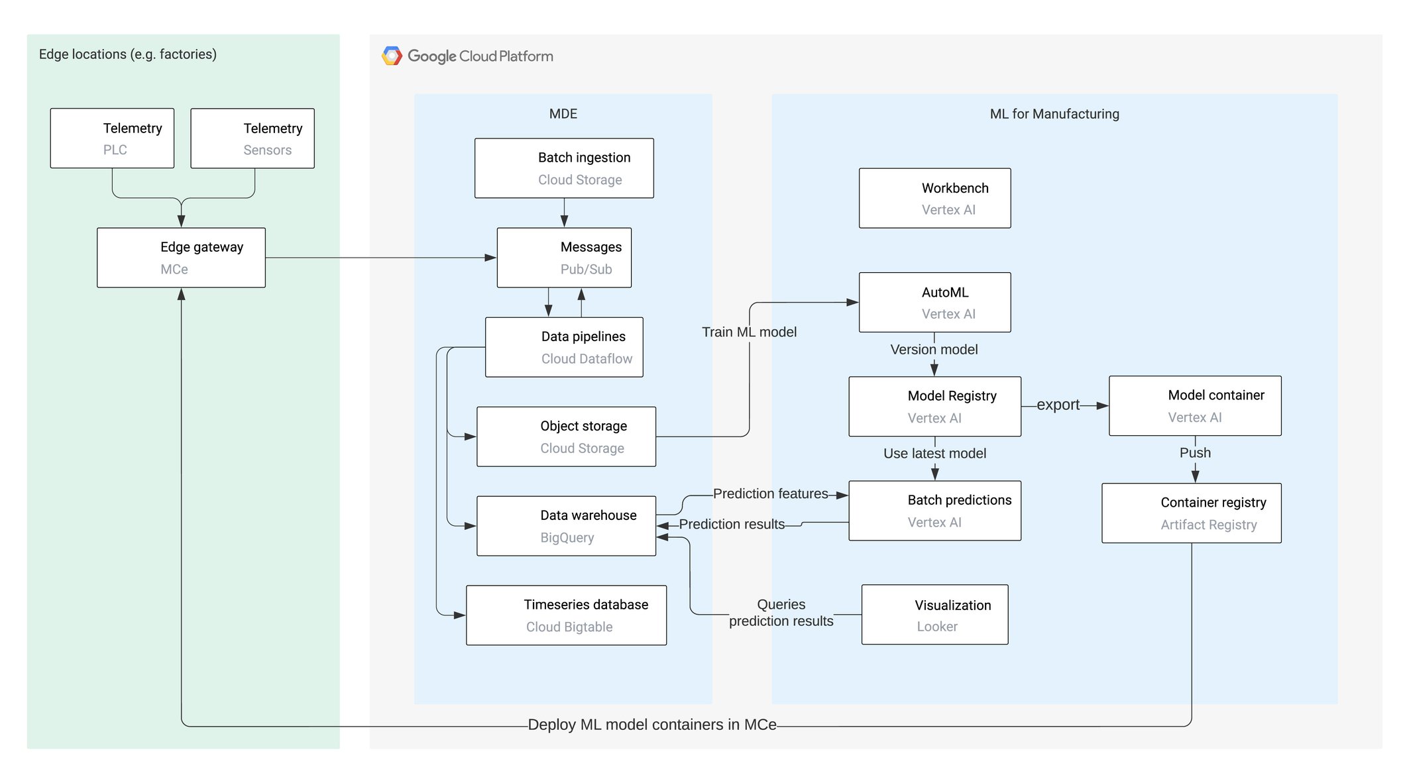This screenshot has width=1405, height=771.
Task: Select the Edge gateway MCe node
Action: (x=180, y=258)
